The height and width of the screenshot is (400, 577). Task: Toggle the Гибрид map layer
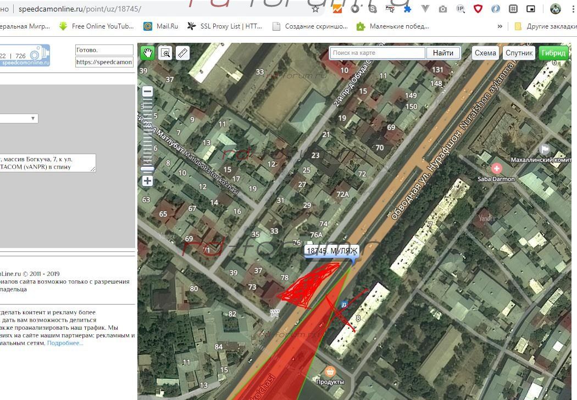tap(553, 53)
